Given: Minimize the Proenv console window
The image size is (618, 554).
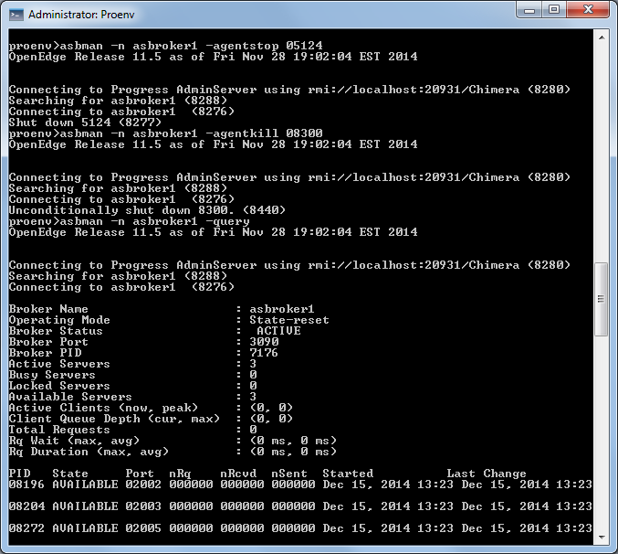Looking at the screenshot, I should click(x=529, y=10).
